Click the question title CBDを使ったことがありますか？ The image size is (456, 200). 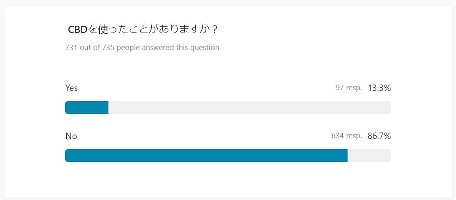143,30
